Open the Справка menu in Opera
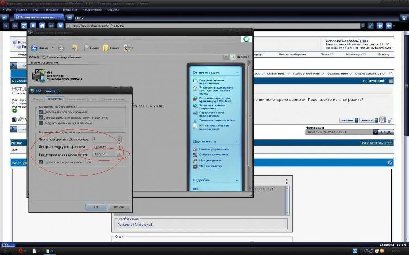Viewport: 409px width, 255px height. tap(113, 9)
